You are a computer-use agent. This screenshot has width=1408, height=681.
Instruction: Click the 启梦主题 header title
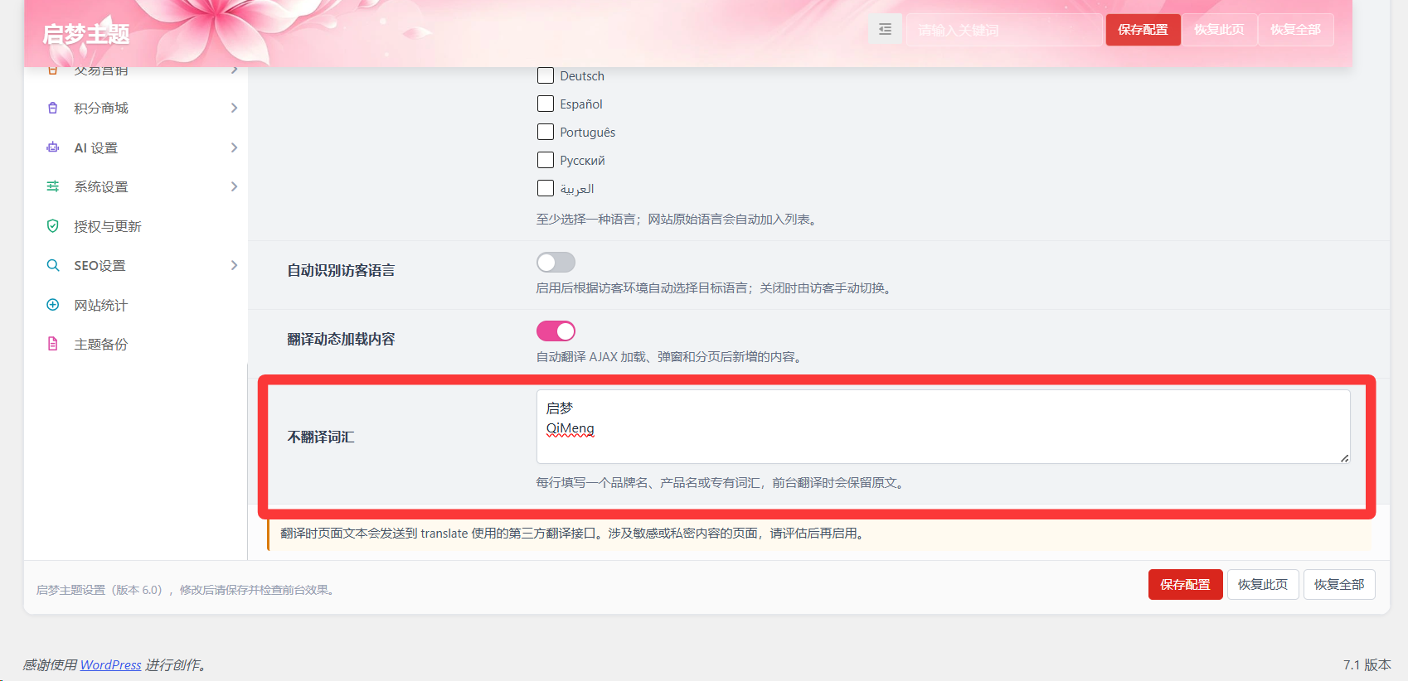pyautogui.click(x=86, y=34)
